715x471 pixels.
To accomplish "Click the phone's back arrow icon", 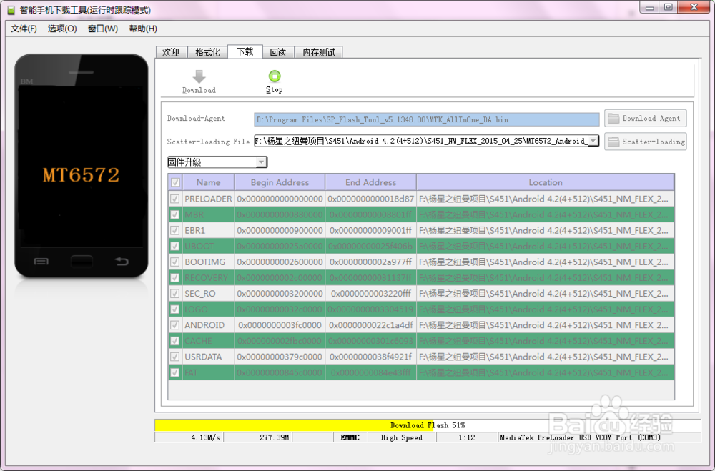I will [x=122, y=262].
